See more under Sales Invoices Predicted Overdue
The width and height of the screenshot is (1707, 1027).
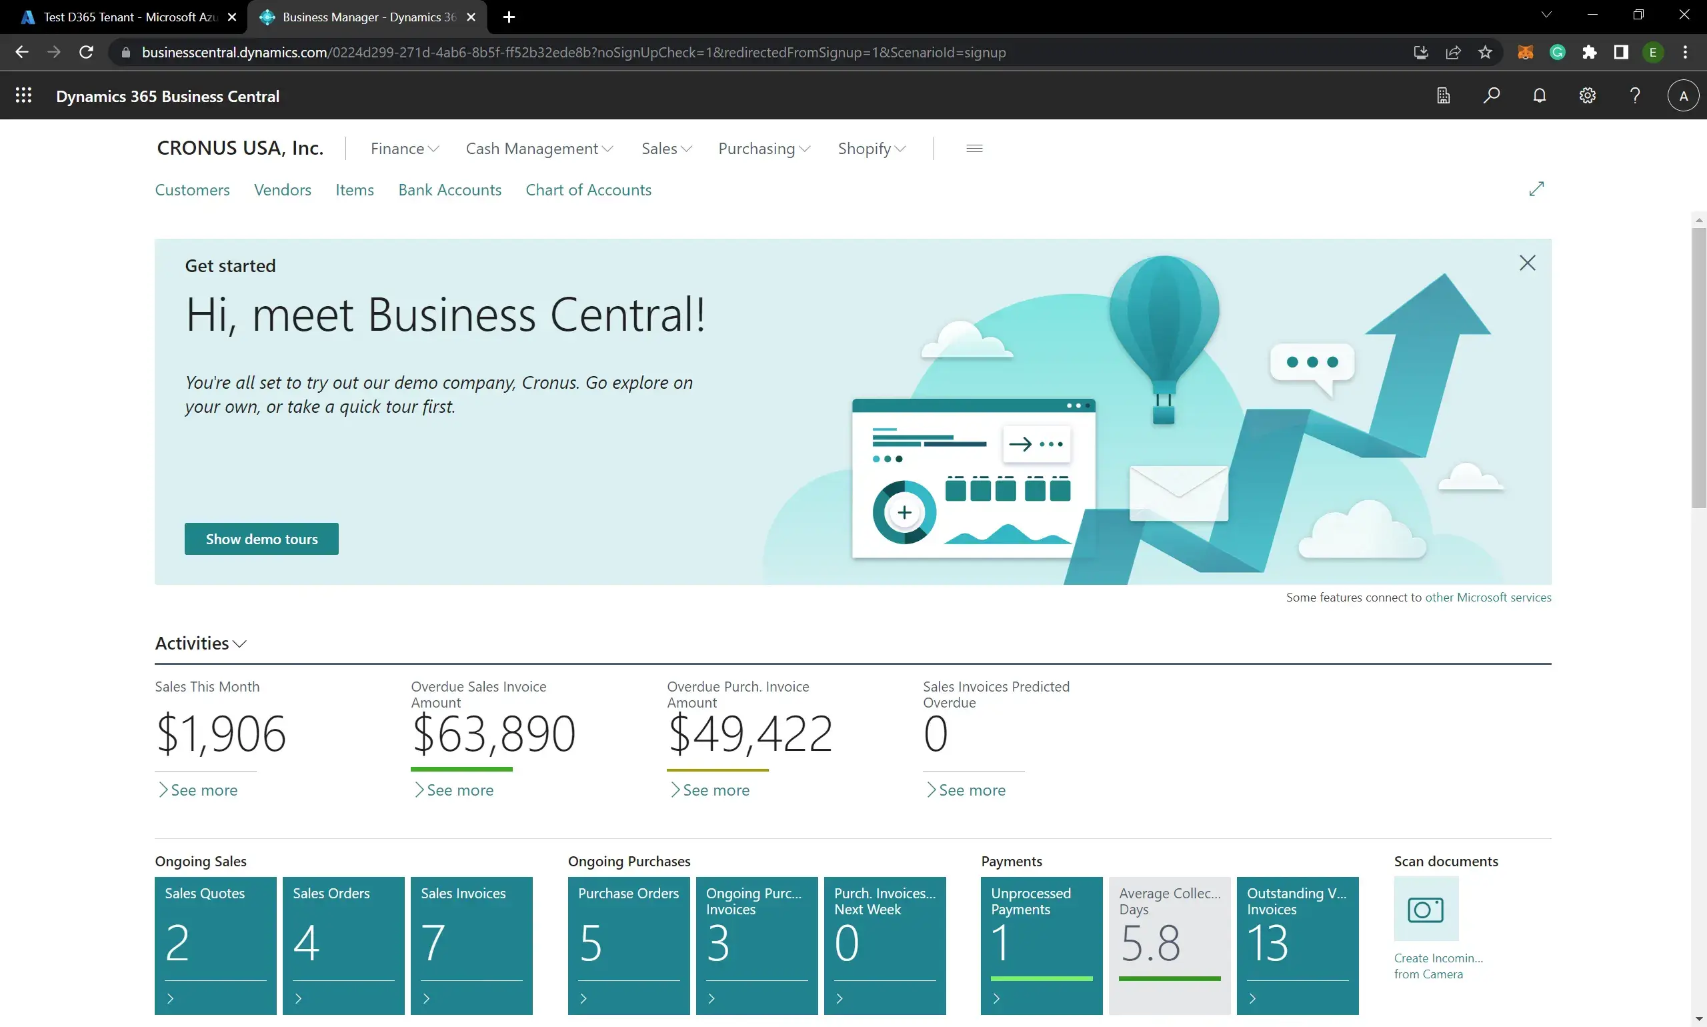point(966,790)
